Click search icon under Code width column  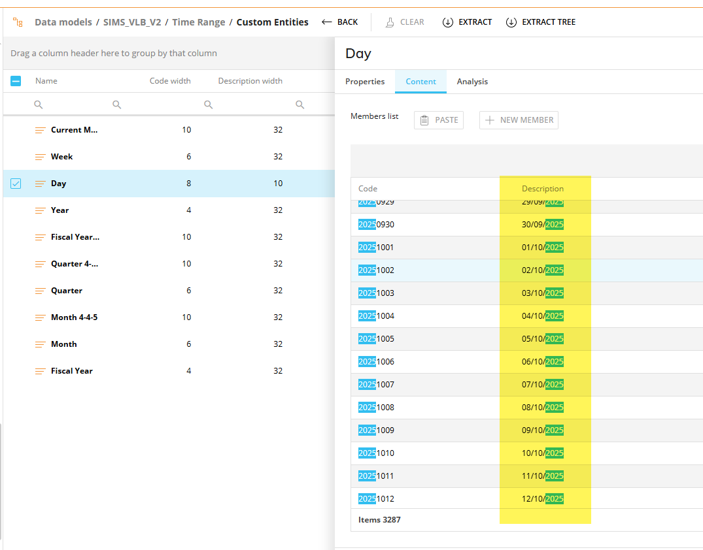click(208, 105)
